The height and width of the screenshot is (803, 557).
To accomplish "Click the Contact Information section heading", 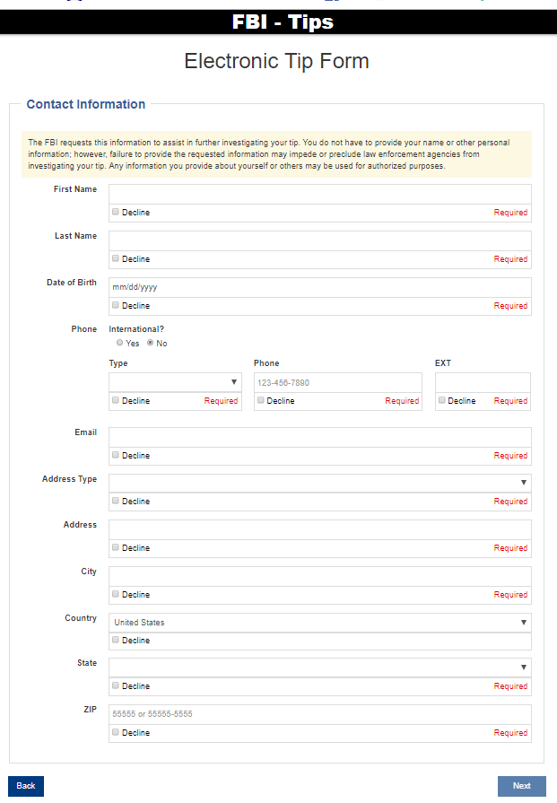I will [x=86, y=104].
